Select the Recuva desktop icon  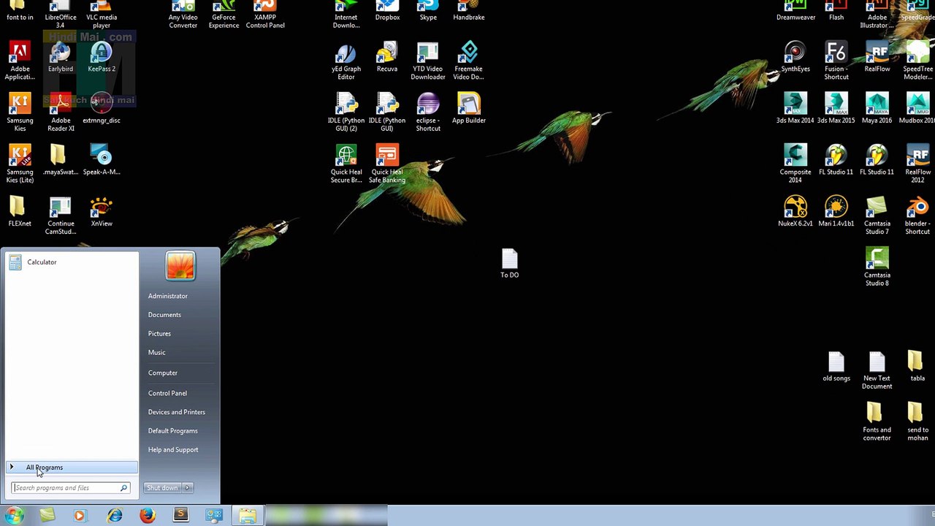pos(387,58)
